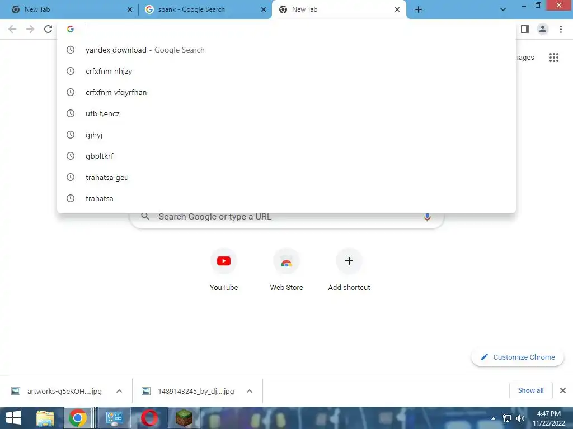
Task: Click the Control Panel taskbar icon
Action: pos(115,418)
